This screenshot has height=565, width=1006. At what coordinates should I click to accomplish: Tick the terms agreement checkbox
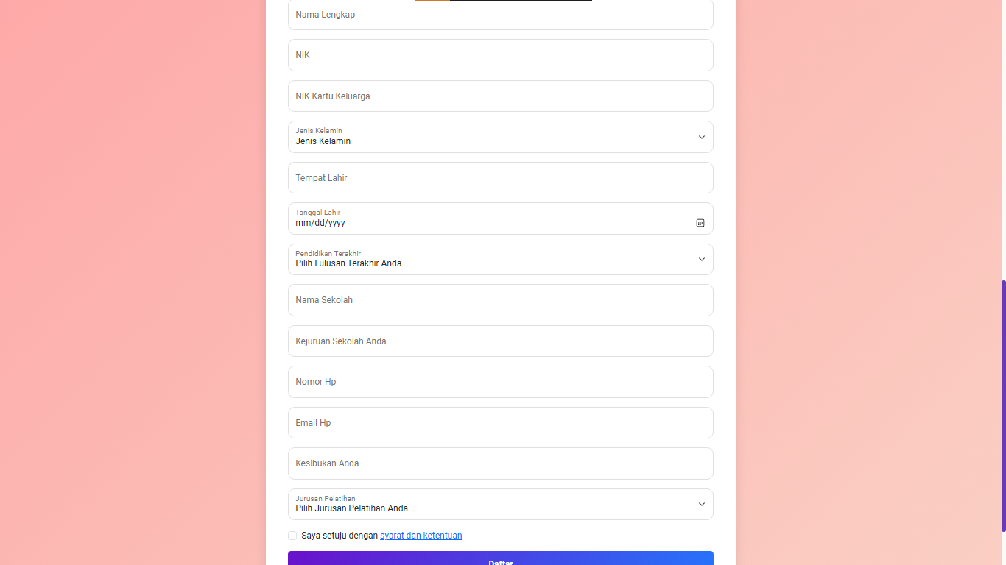click(292, 536)
